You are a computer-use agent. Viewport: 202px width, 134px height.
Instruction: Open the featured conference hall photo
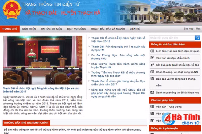[42, 60]
